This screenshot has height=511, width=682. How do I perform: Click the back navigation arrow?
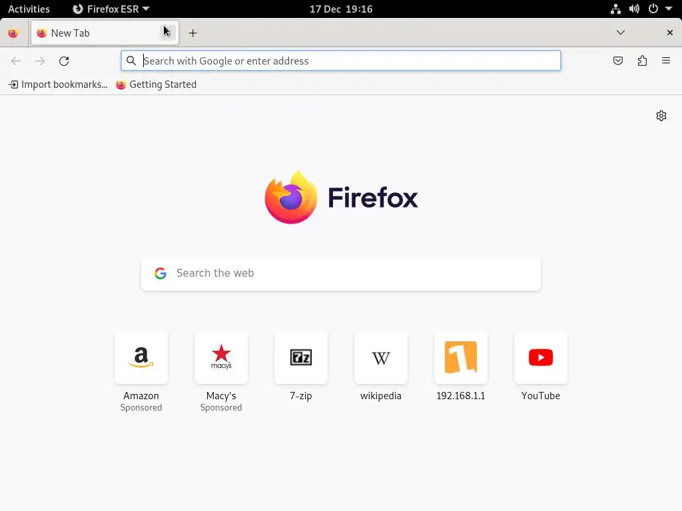(16, 61)
